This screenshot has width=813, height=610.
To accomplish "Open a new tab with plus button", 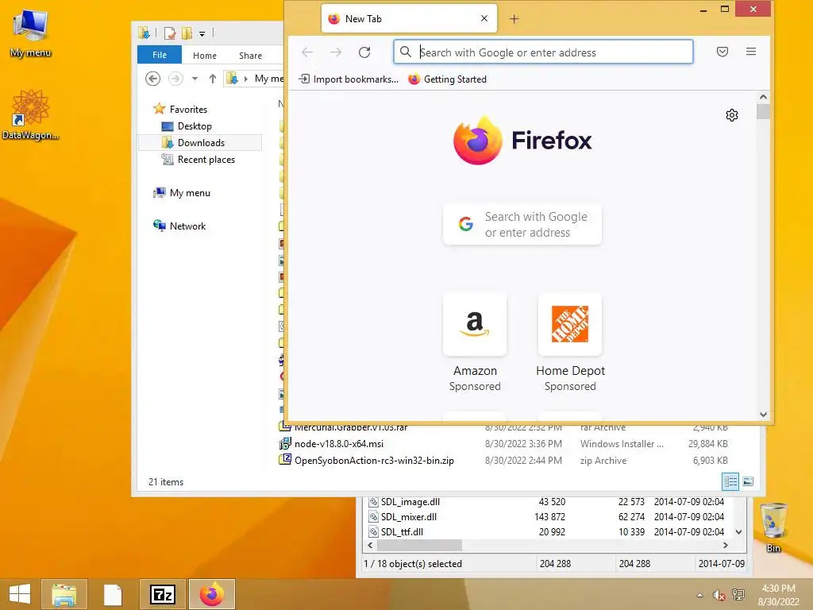I will pos(514,19).
